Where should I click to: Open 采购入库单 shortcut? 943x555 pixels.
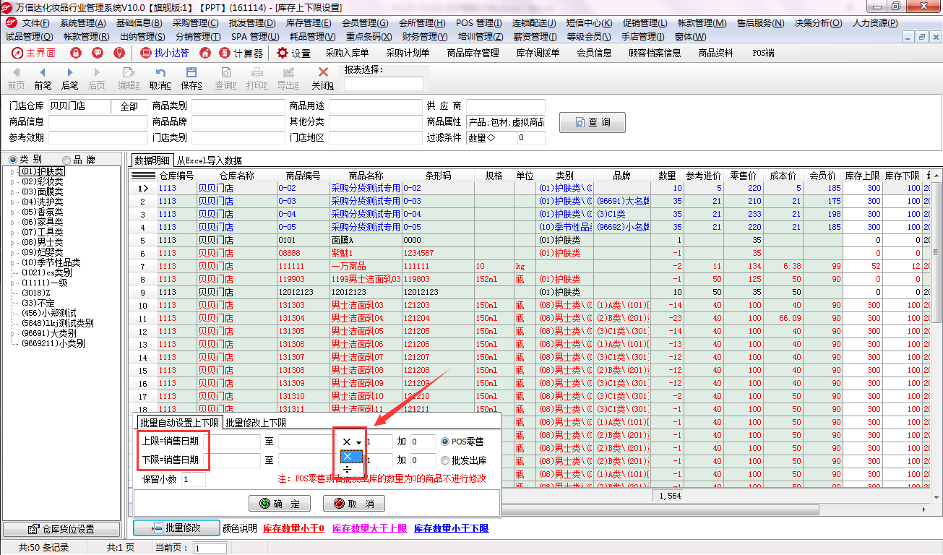click(347, 53)
